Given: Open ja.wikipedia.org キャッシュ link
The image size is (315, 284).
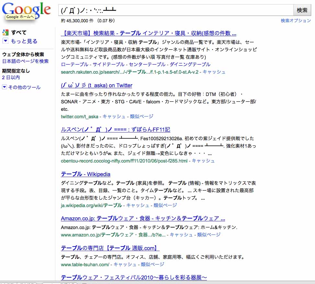Looking at the screenshot, I should pos(138,205).
